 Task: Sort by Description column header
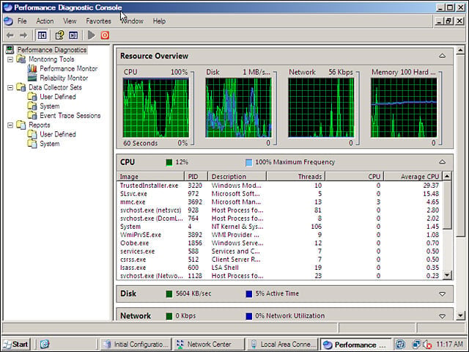pos(237,176)
